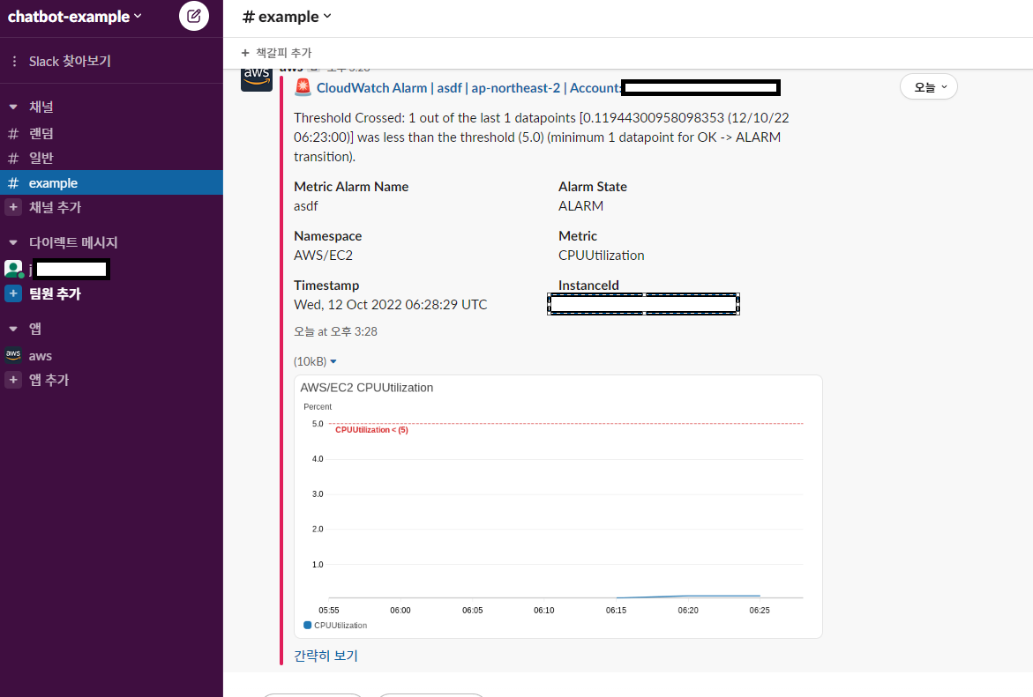The image size is (1033, 697).
Task: Click the Threshold Crossed description text
Action: (x=542, y=137)
